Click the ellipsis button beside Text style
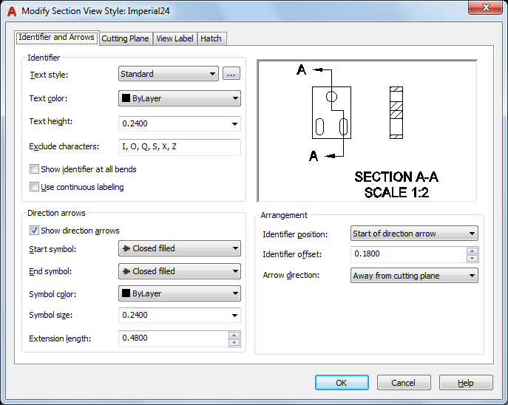The width and height of the screenshot is (508, 405). [x=231, y=74]
